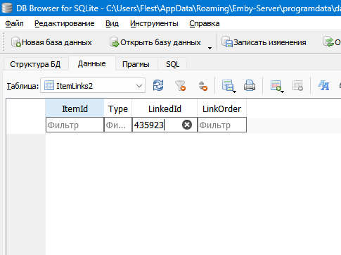Viewport: 341px width, 255px height.
Task: Open the Вид menu
Action: click(112, 23)
